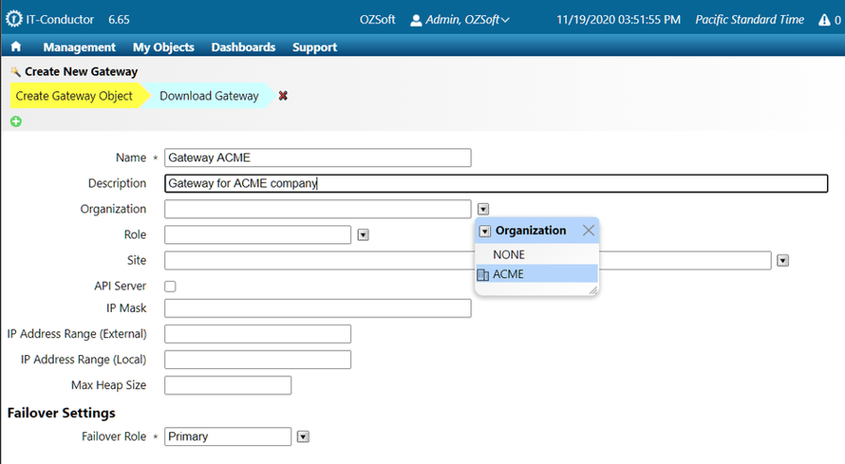Open the Failover Role dropdown arrow
Viewport: 845px width, 464px height.
302,437
